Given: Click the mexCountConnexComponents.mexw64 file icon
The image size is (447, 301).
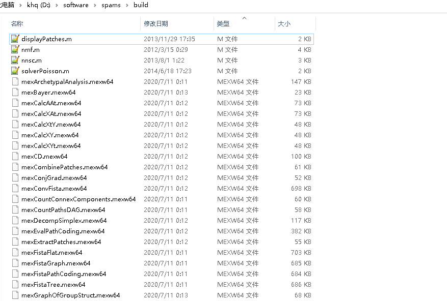Looking at the screenshot, I should 15,199.
